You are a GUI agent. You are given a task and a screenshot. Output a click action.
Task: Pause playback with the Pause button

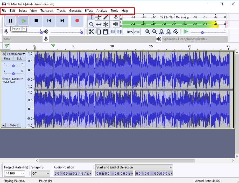[x=11, y=21]
